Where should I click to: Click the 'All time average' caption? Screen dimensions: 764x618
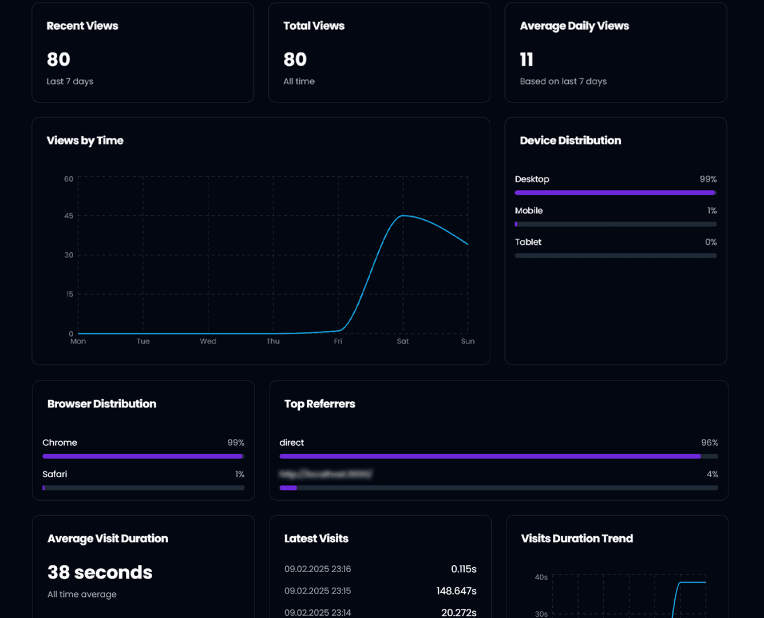click(82, 594)
